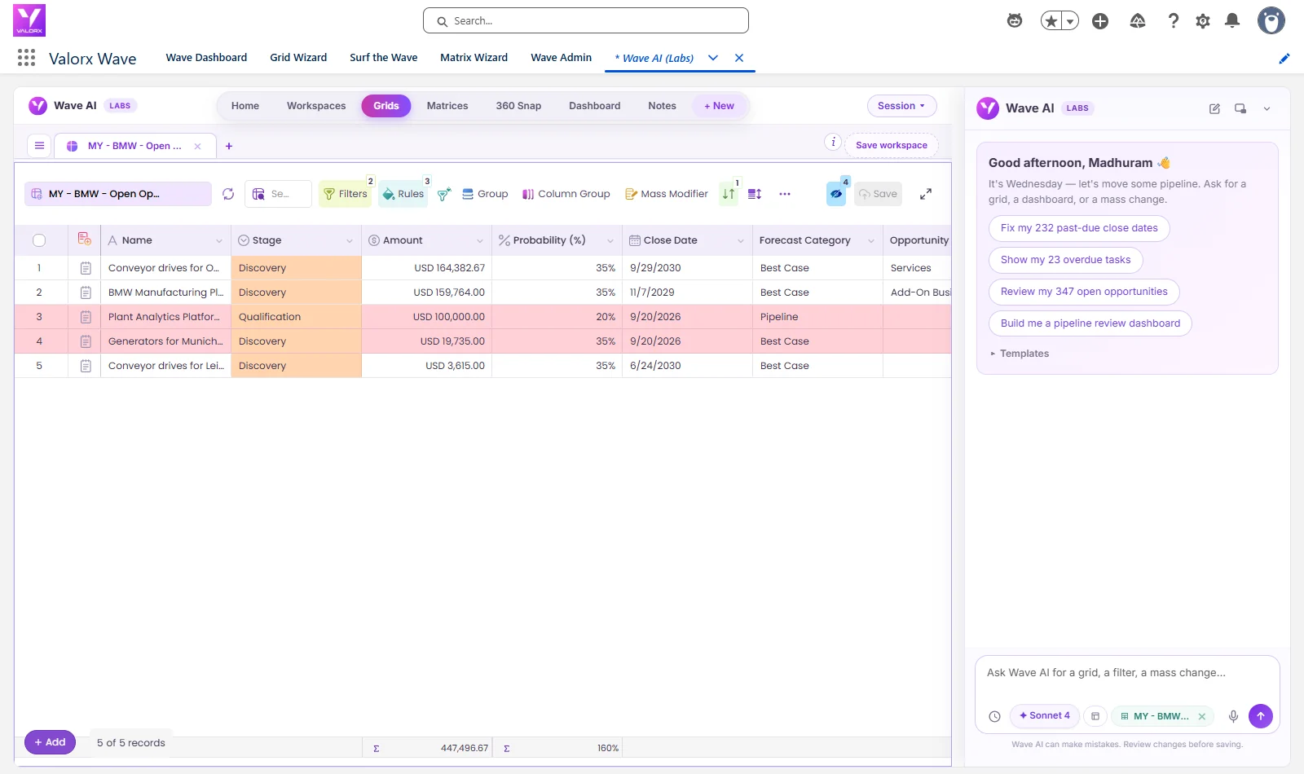
Task: Go to Wave Dashboard nav item
Action: [206, 58]
